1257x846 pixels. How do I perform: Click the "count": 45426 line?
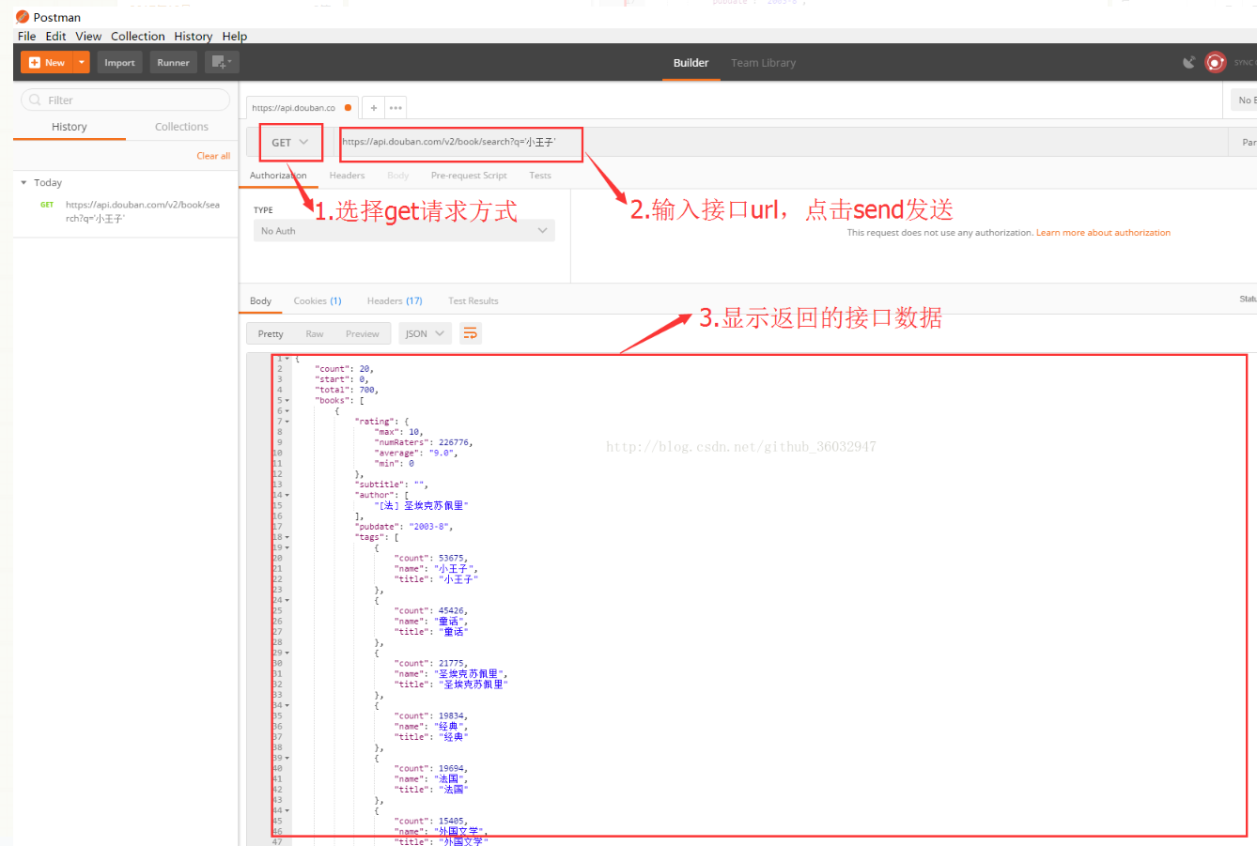[431, 610]
